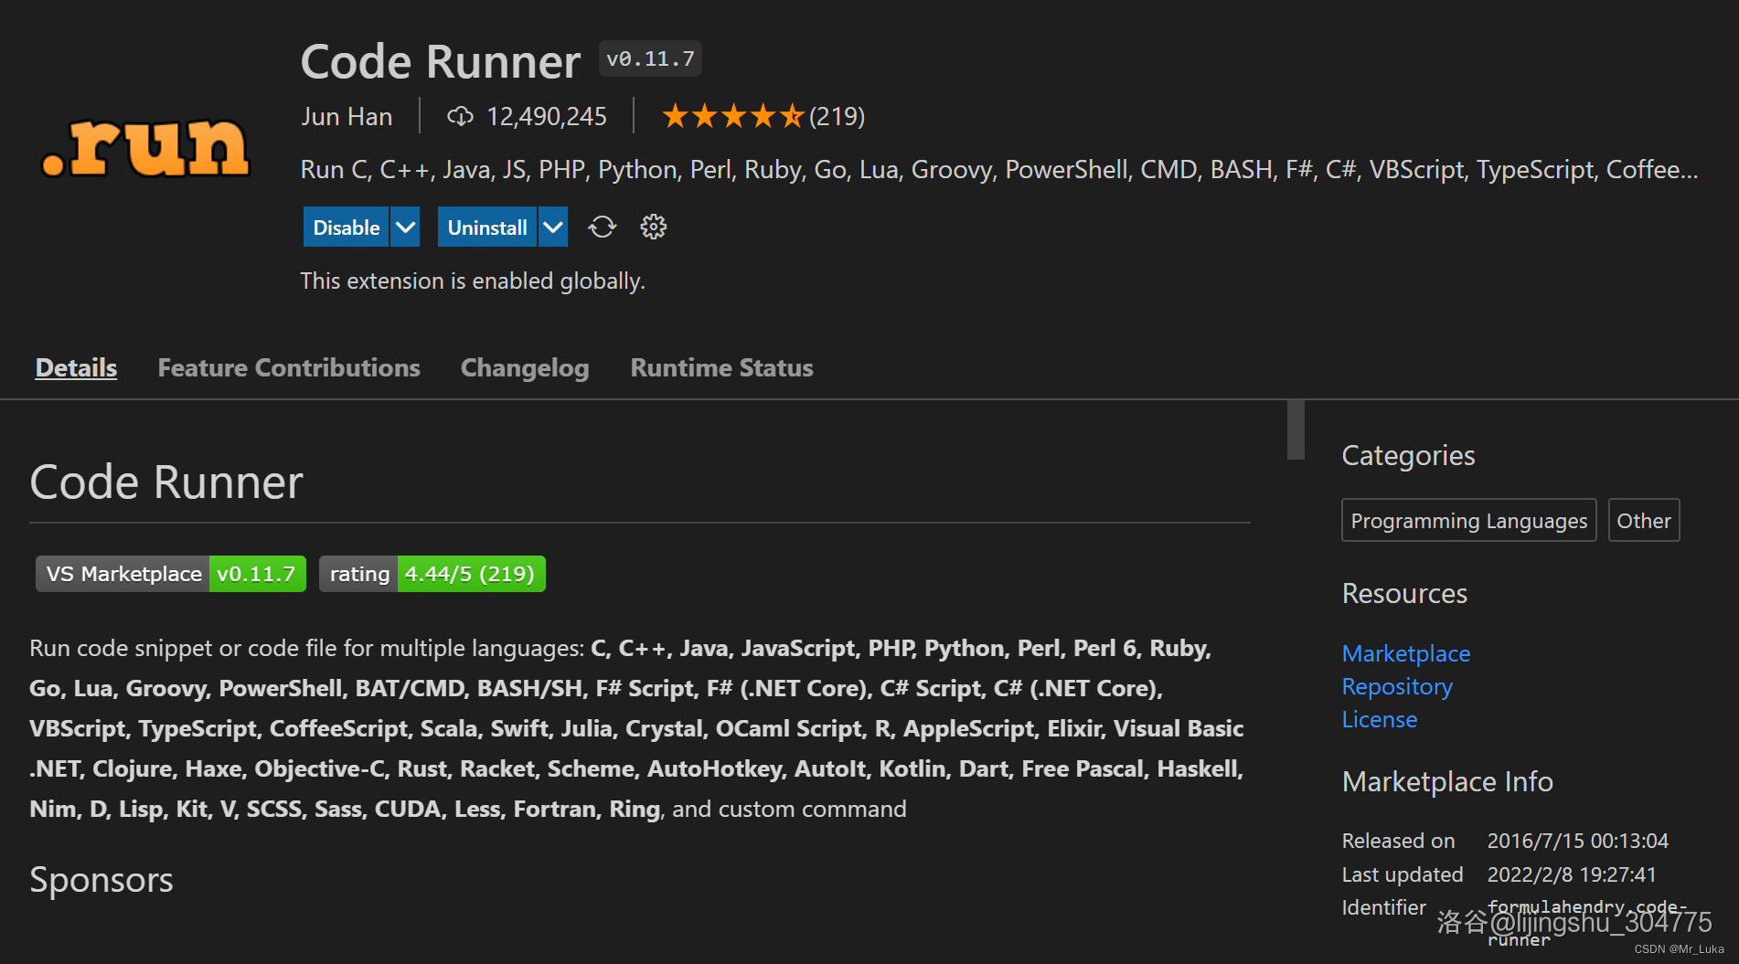This screenshot has height=964, width=1739.
Task: Open the gear manage extension icon
Action: pos(653,227)
